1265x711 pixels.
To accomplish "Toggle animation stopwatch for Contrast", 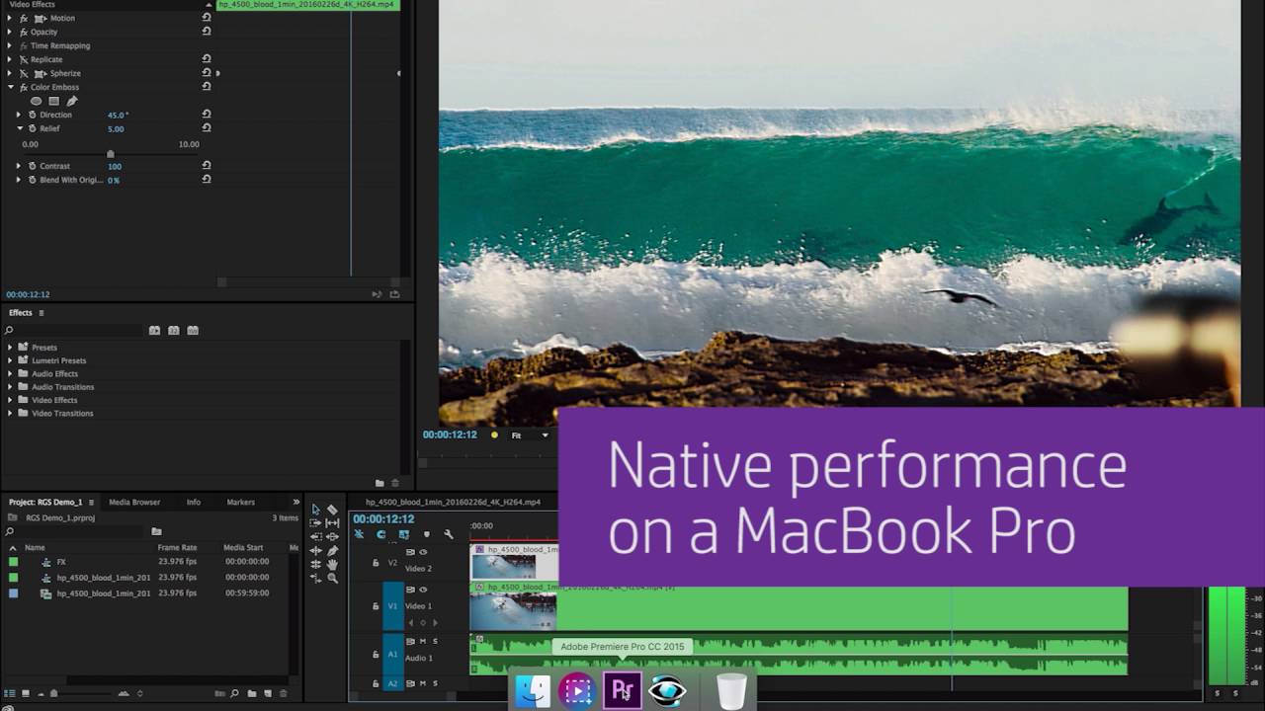I will pyautogui.click(x=32, y=166).
